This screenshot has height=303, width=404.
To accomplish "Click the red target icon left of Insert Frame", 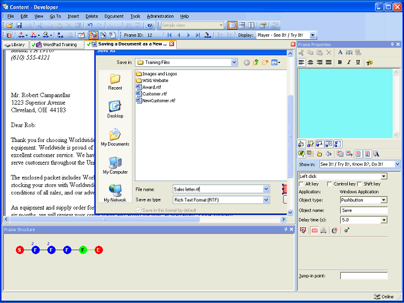I will coord(9,35).
